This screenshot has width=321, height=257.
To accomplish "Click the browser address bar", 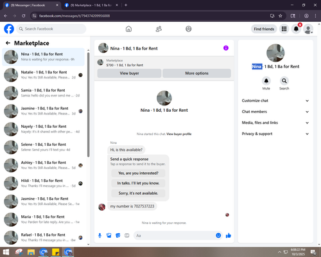I will (x=150, y=16).
